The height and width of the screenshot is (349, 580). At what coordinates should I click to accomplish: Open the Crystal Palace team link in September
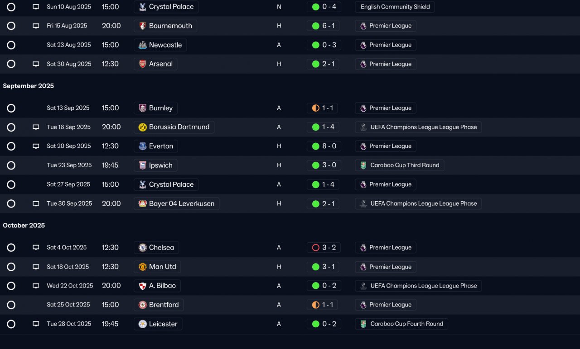[166, 184]
